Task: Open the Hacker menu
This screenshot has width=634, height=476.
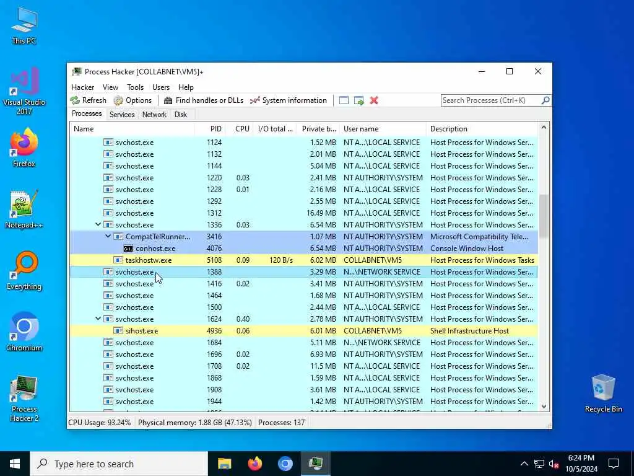Action: pyautogui.click(x=82, y=87)
